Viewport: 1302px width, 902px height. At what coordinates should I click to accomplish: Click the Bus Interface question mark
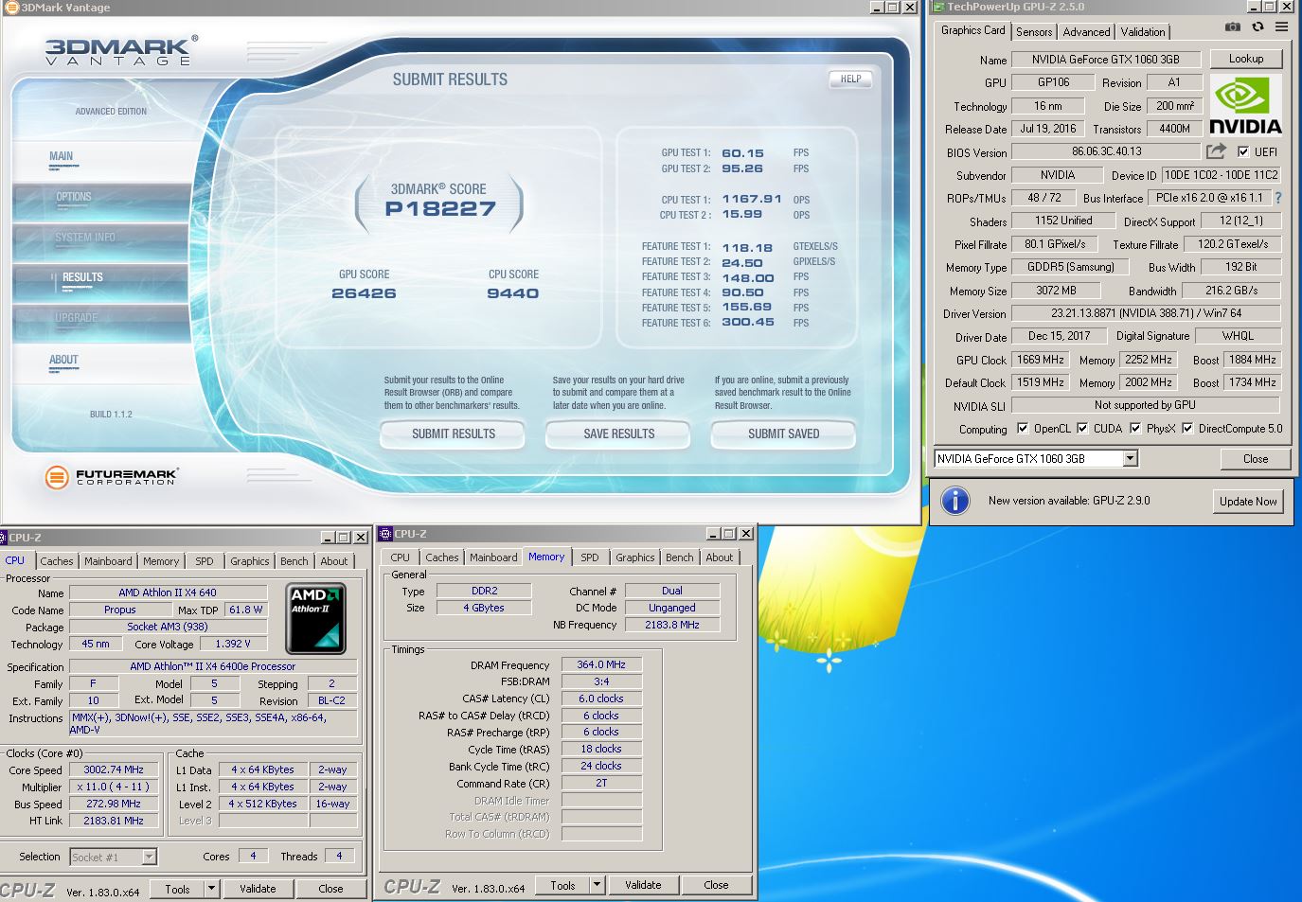pos(1278,198)
